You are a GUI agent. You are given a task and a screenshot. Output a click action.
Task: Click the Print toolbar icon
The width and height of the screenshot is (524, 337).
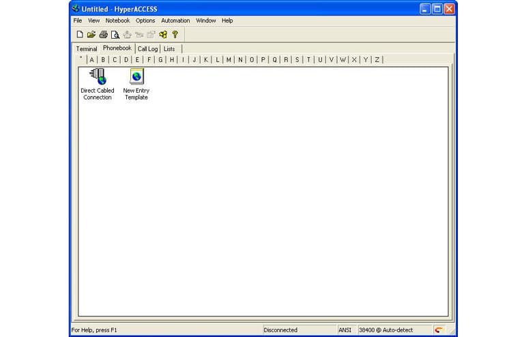[103, 34]
